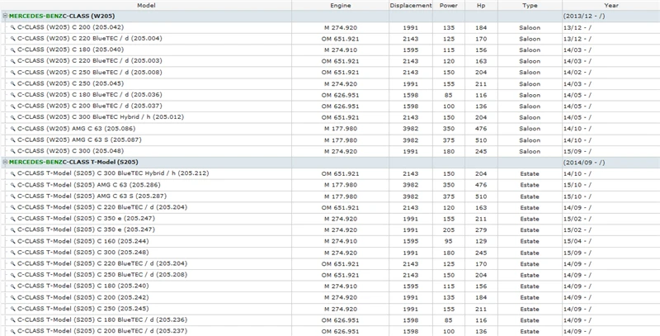Click magnifier icon beside T-Model C 200 (205.242)
Viewport: 660px width, 336px height.
click(12, 298)
